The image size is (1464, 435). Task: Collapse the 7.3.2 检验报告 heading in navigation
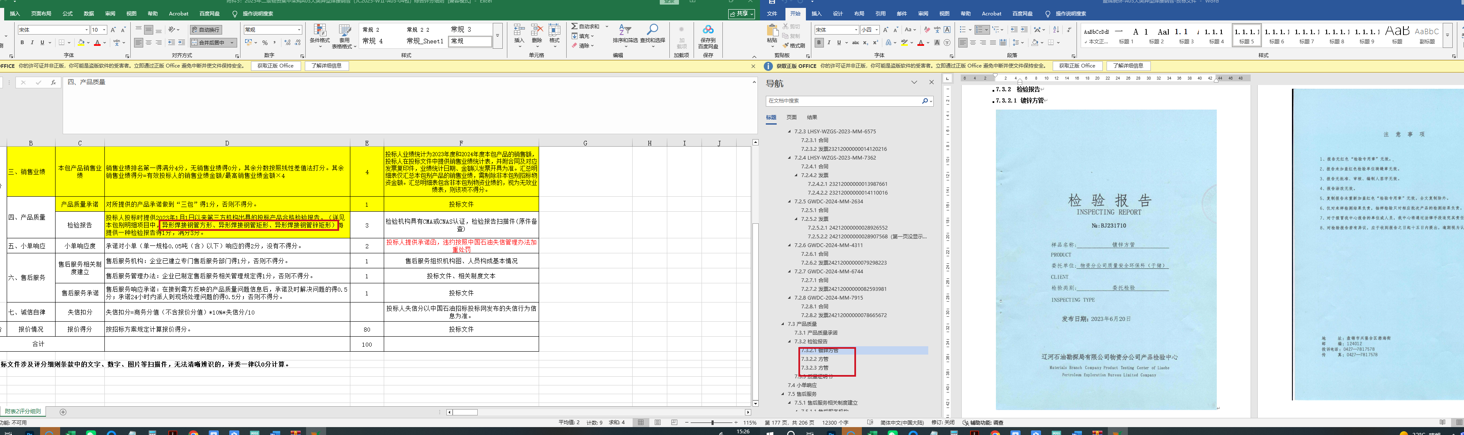point(789,341)
